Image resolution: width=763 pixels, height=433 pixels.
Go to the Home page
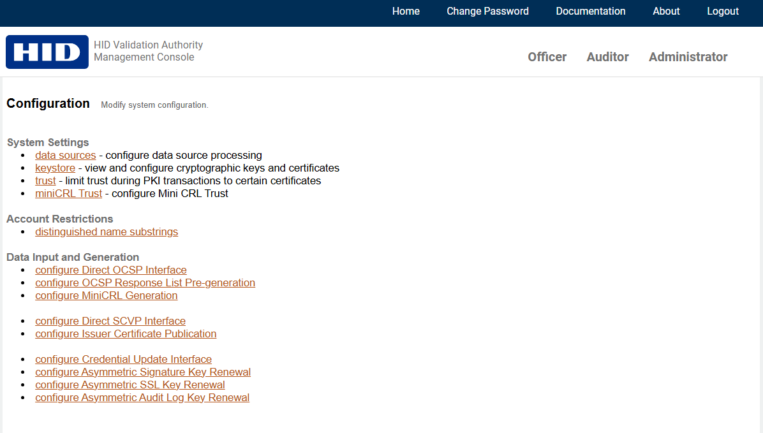tap(406, 11)
